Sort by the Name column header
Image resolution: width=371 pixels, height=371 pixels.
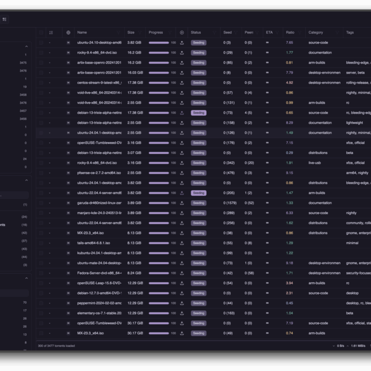[82, 32]
